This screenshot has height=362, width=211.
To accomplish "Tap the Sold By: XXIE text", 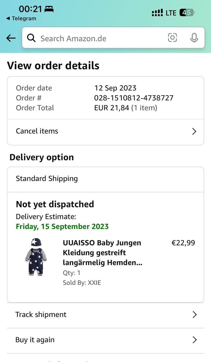I will 82,283.
